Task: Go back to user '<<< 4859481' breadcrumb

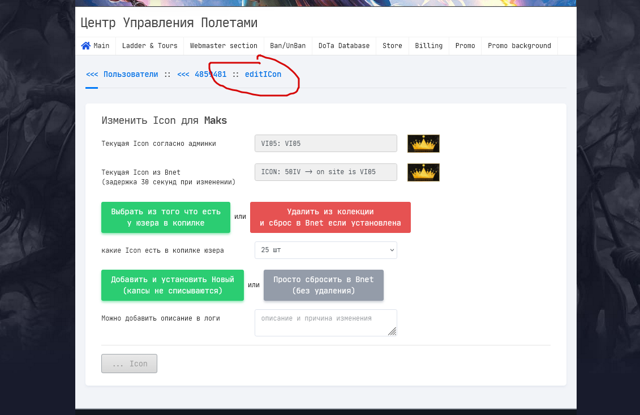Action: coord(201,74)
